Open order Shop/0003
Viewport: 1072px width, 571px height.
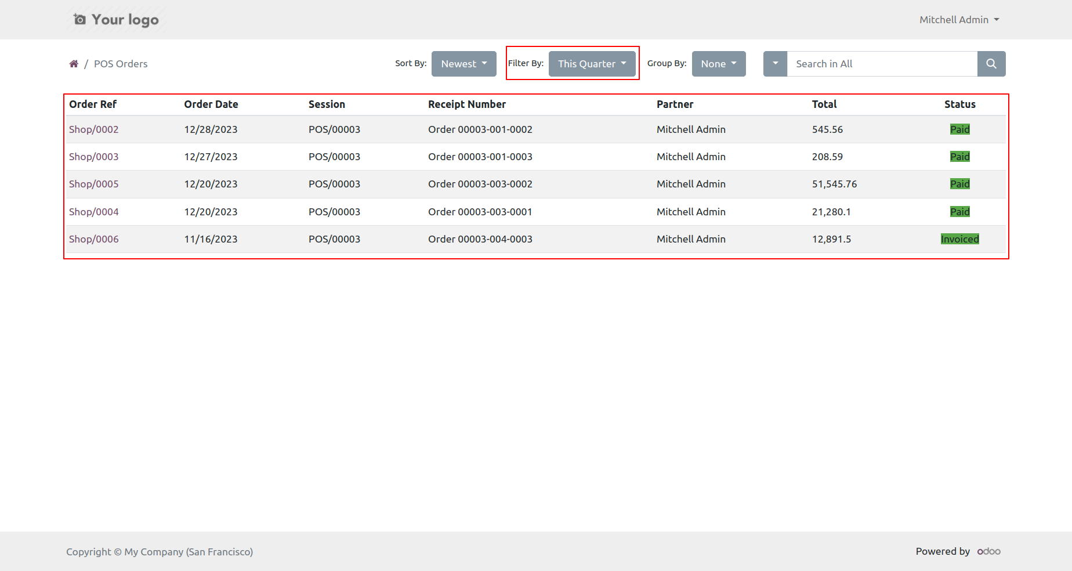94,157
